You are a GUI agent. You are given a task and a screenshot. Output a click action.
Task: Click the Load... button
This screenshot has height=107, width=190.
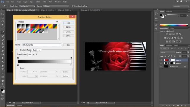[69, 32]
